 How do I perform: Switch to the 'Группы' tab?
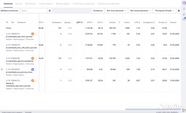point(19,4)
